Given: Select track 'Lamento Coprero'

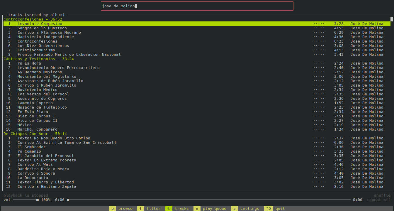Looking at the screenshot, I should pos(197,103).
